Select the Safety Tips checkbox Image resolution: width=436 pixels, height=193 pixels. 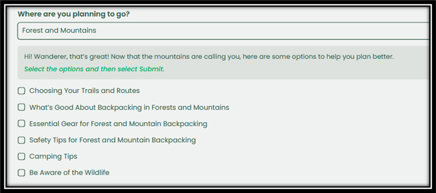[21, 140]
